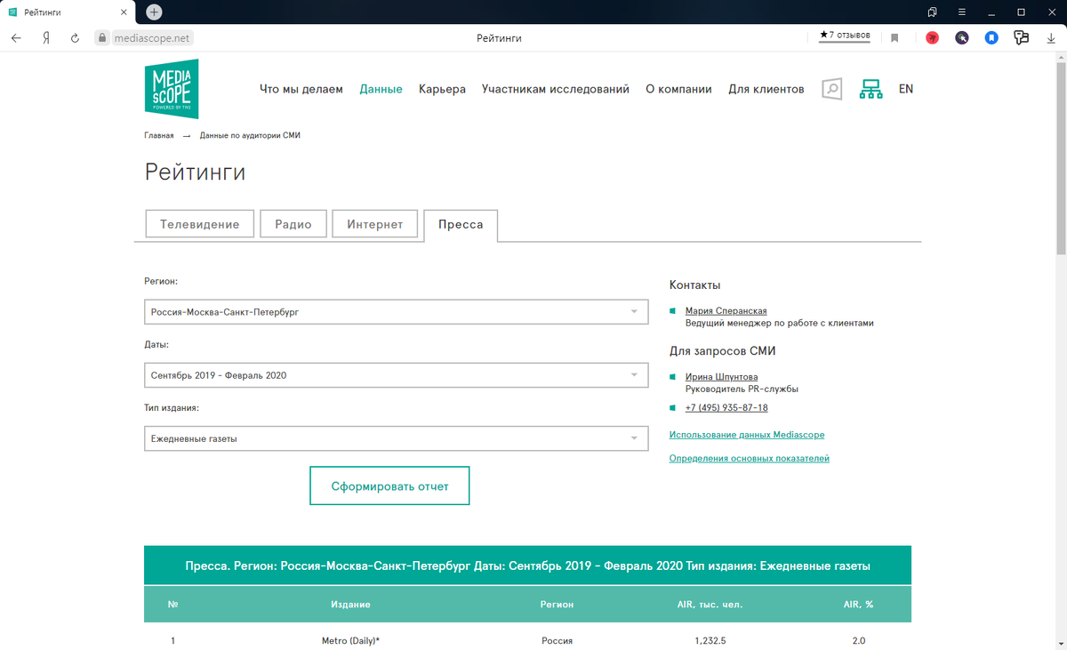Open browser downloads arrow icon
Image resolution: width=1067 pixels, height=650 pixels.
[x=1050, y=38]
